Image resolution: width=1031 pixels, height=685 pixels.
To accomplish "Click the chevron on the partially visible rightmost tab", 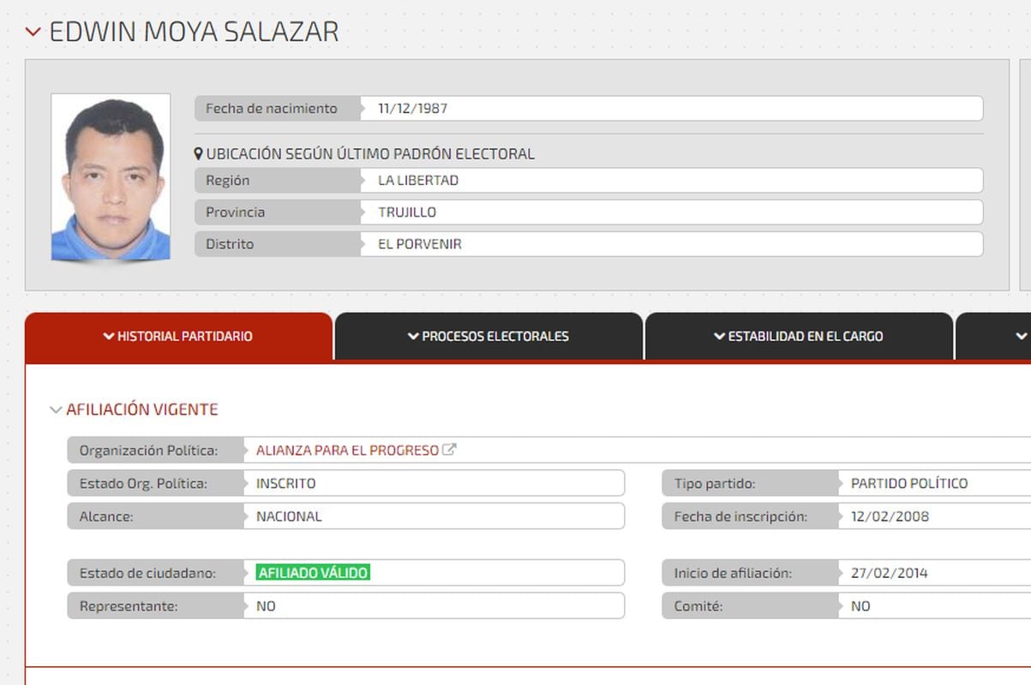I will (1022, 336).
